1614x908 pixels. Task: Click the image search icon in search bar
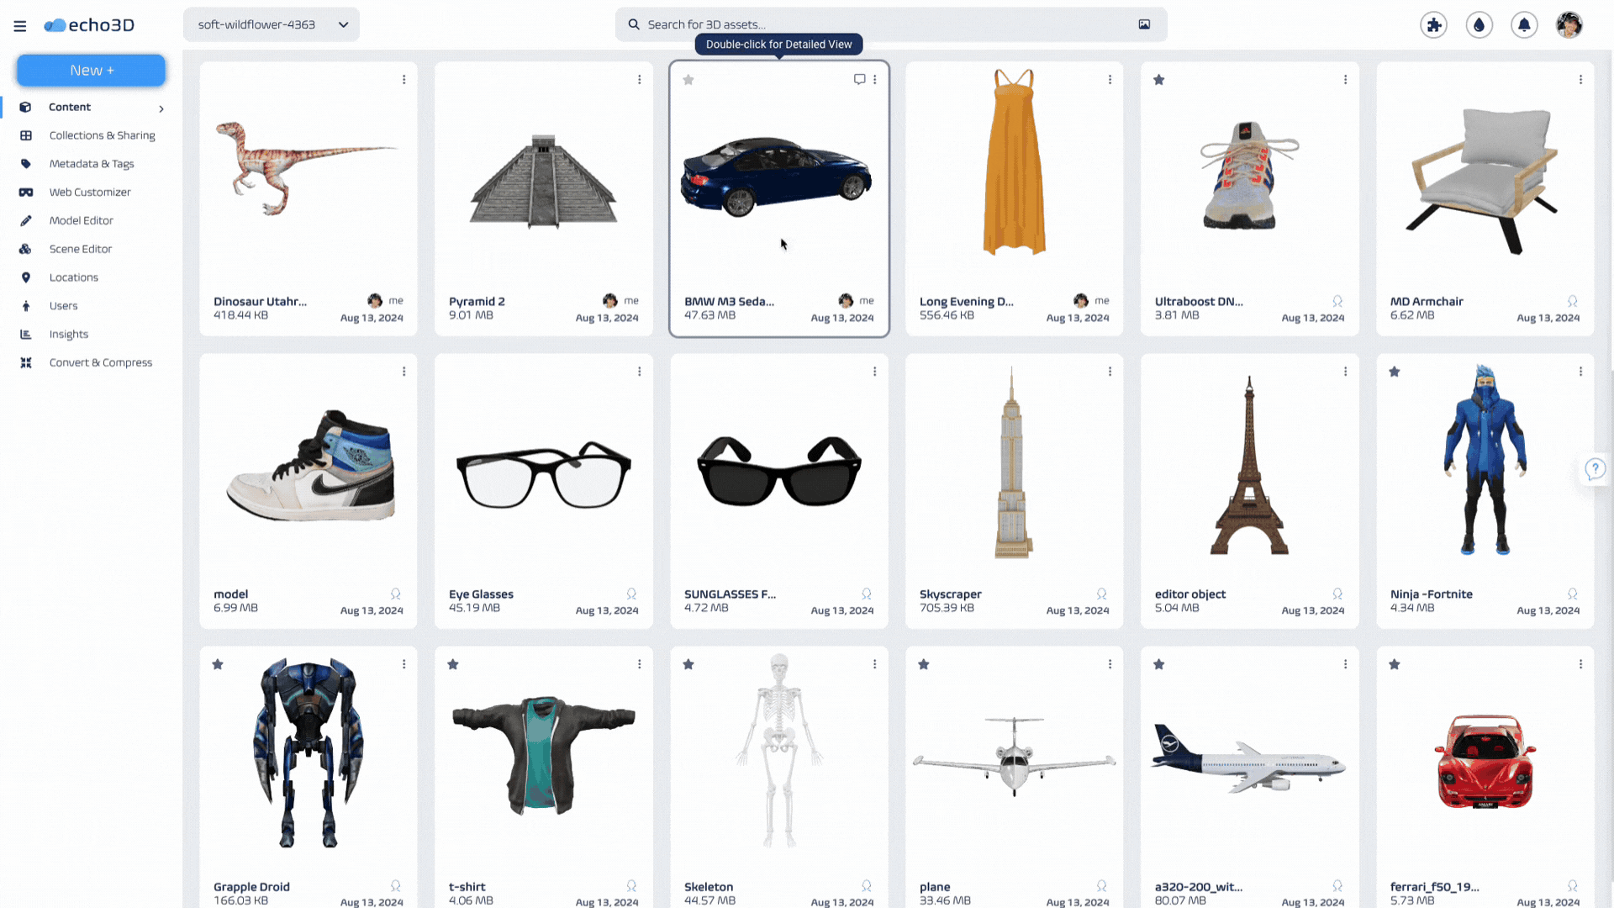point(1145,24)
